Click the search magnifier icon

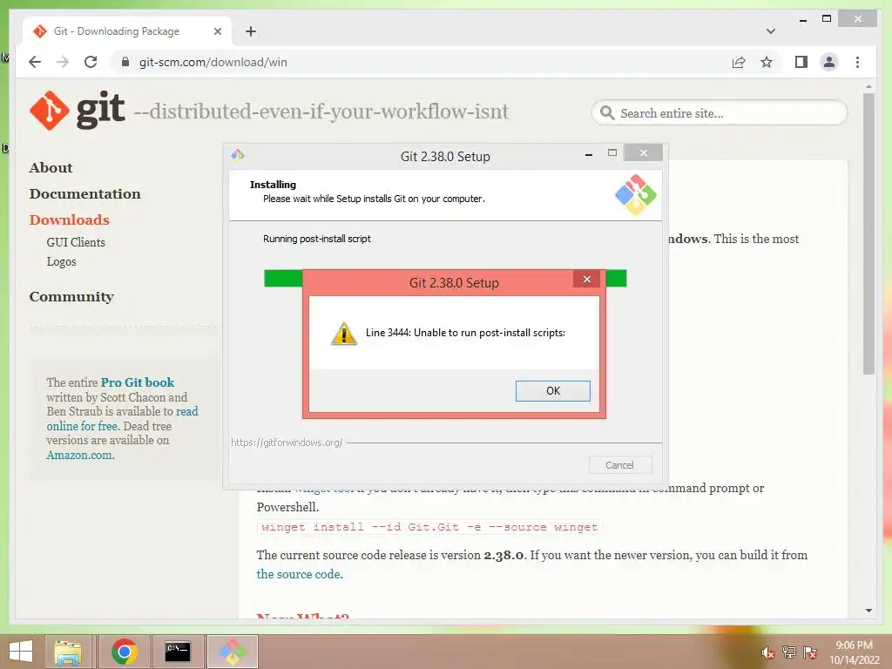pyautogui.click(x=607, y=113)
